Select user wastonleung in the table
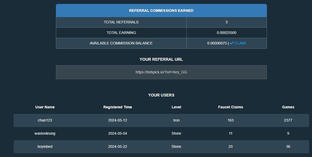The width and height of the screenshot is (312, 157). click(x=45, y=133)
